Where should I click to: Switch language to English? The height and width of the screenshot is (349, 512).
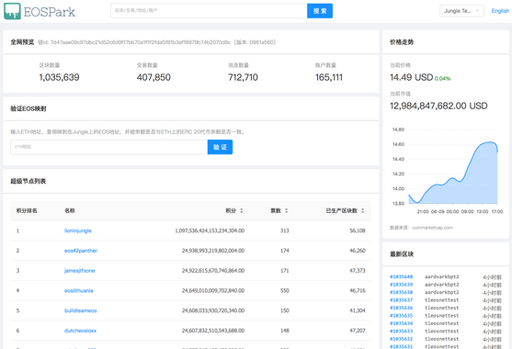500,11
